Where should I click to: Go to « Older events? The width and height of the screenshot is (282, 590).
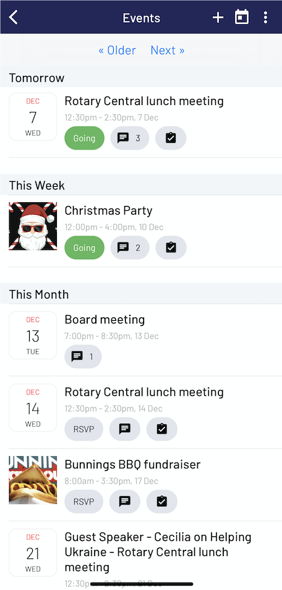[x=117, y=51]
